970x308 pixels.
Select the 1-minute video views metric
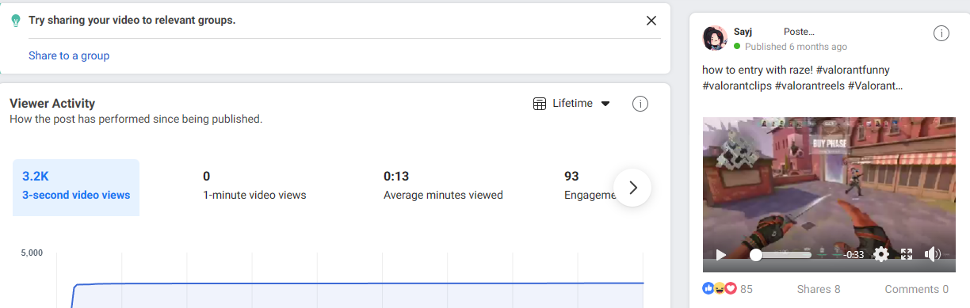pos(254,185)
